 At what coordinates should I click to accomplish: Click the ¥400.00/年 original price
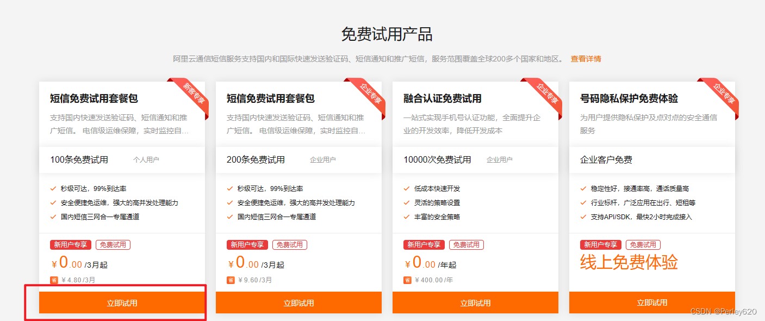click(x=434, y=280)
